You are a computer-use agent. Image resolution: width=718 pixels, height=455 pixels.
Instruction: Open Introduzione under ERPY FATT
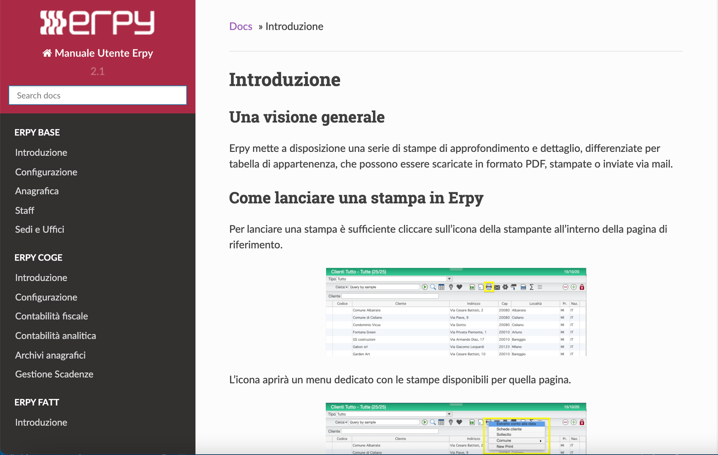[41, 422]
